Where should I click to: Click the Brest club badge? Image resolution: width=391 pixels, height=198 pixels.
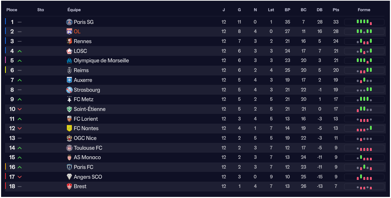69,186
